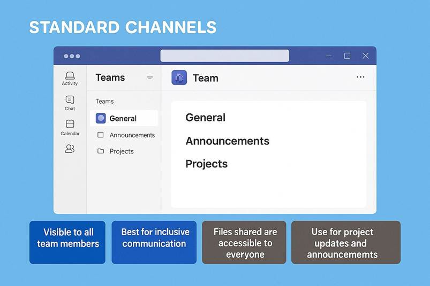Open the filter menu beside Teams heading
This screenshot has height=286, width=430.
(x=150, y=78)
